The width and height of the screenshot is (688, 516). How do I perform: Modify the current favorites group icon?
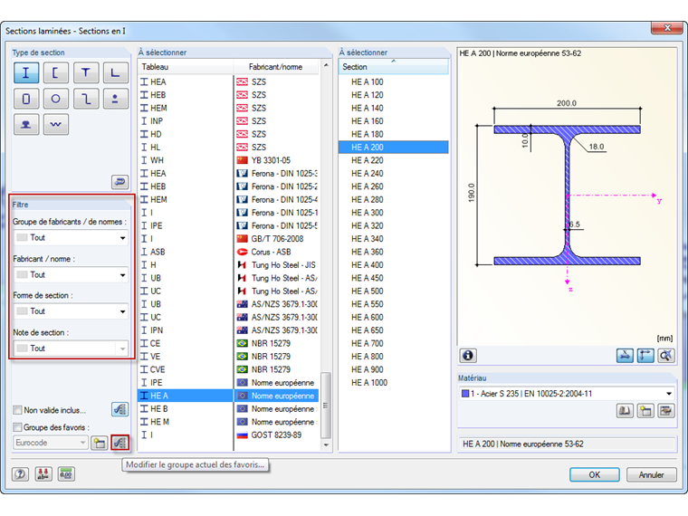[120, 443]
